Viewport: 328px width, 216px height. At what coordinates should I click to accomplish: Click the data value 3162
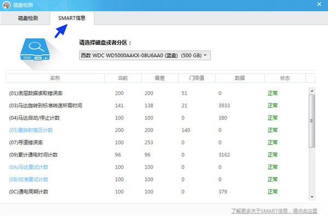pyautogui.click(x=224, y=155)
